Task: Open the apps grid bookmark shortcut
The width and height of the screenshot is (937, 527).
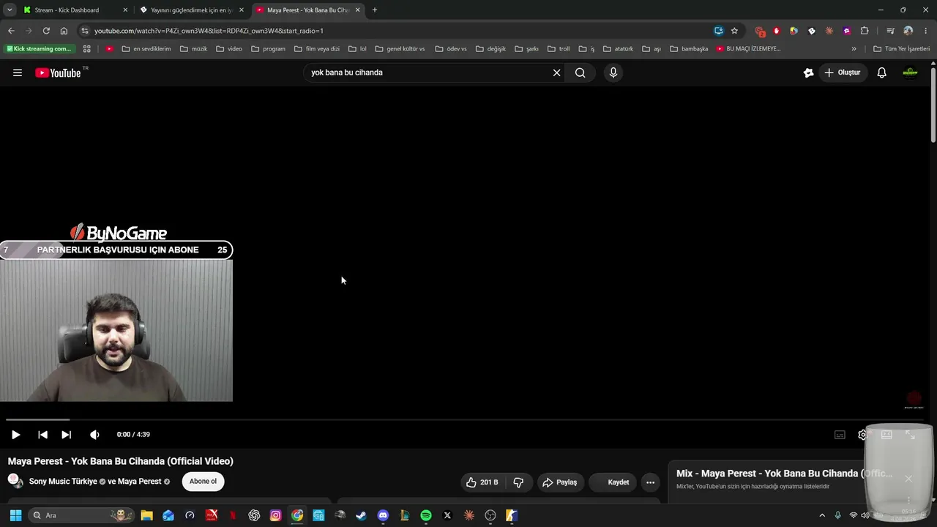Action: pos(86,49)
